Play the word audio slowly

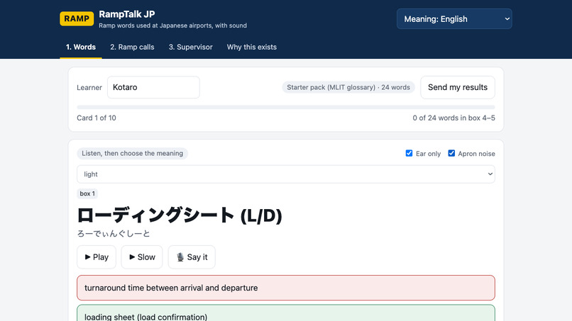click(x=141, y=257)
